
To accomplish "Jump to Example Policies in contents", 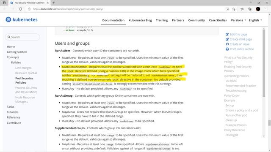I will [x=236, y=125].
